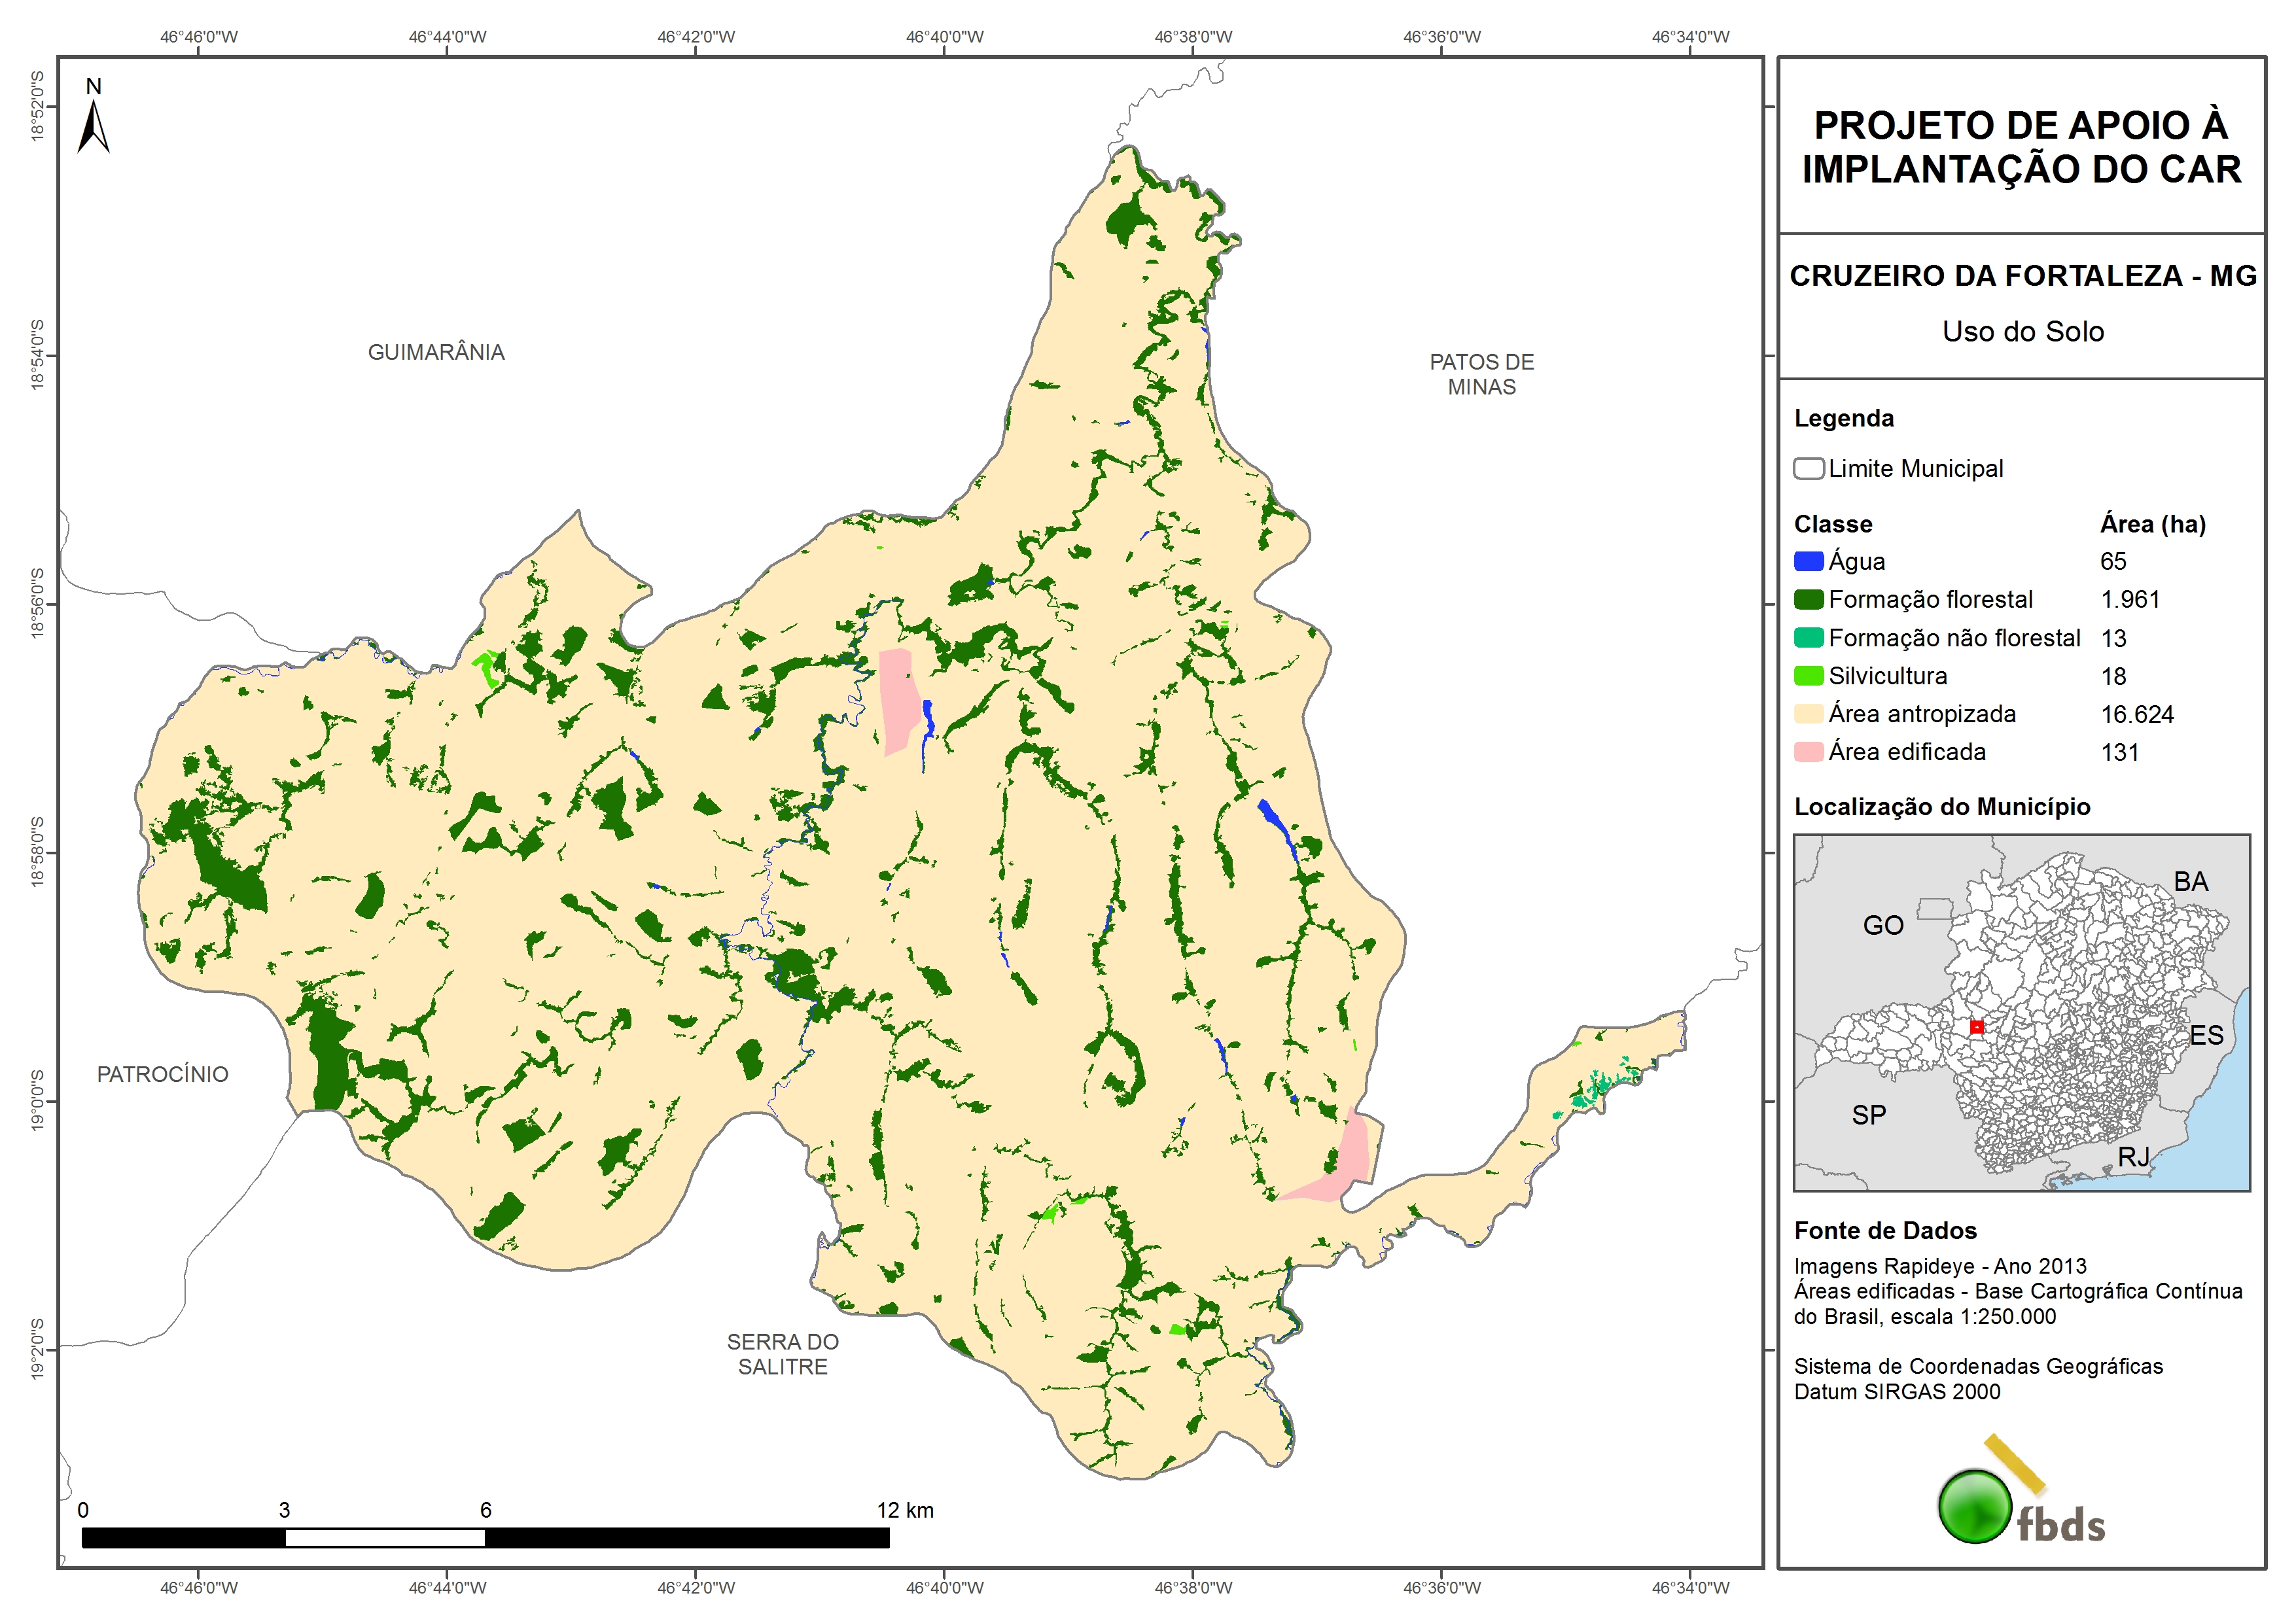The image size is (2296, 1623).
Task: Click the Formação não florestal teal swatch
Action: click(1808, 638)
